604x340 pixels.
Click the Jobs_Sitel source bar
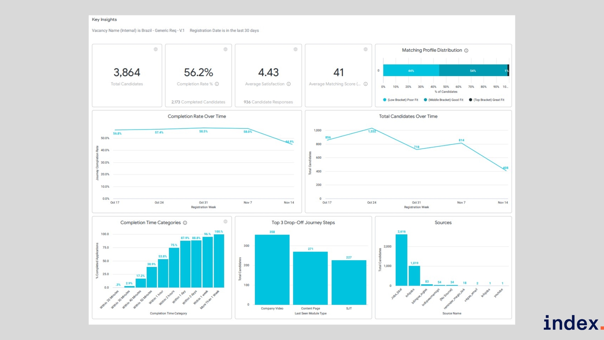(x=401, y=260)
